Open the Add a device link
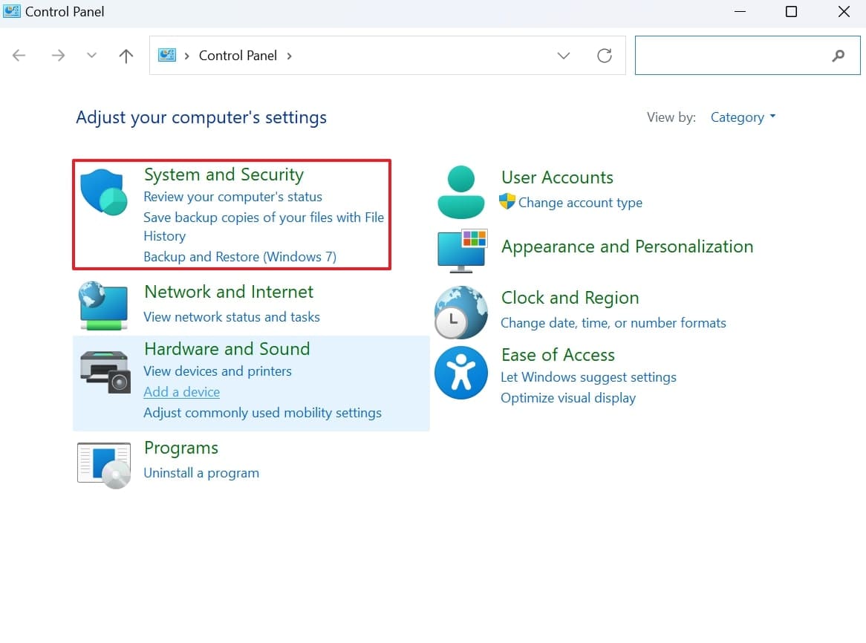Image resolution: width=866 pixels, height=643 pixels. [181, 392]
